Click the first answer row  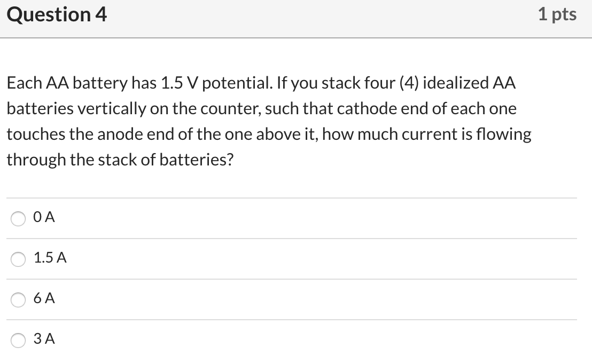[294, 218]
